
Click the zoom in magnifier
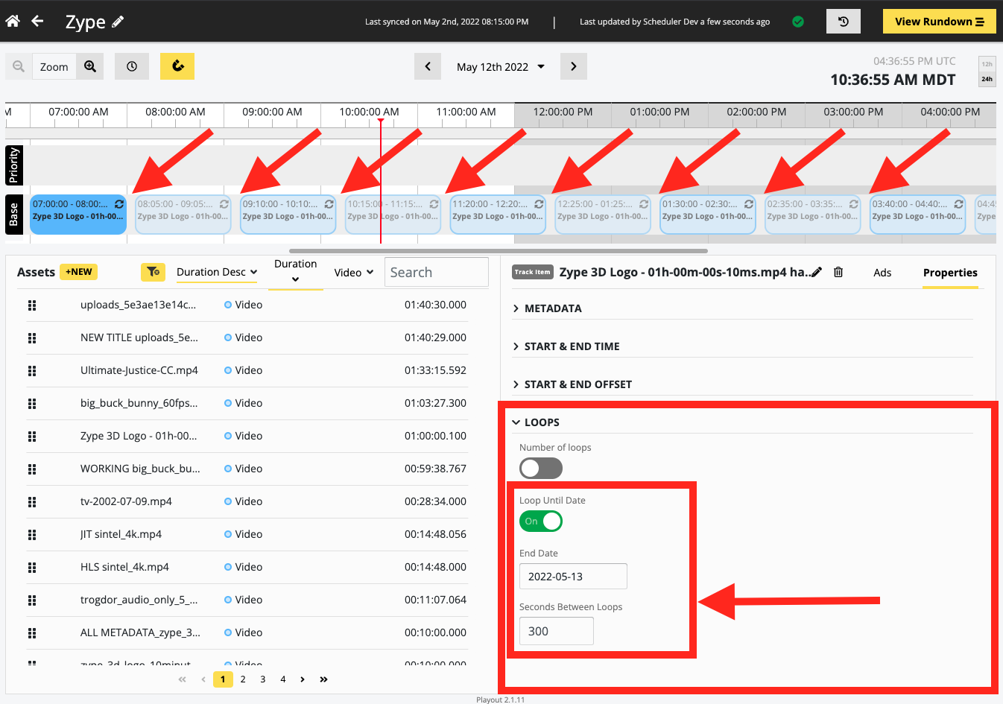[90, 66]
